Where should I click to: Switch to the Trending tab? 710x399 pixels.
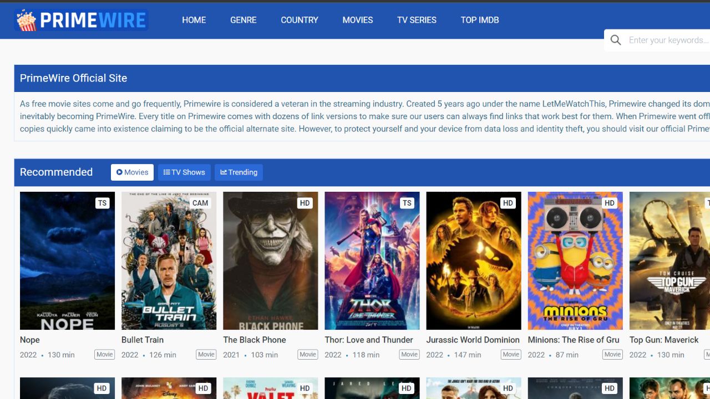239,172
